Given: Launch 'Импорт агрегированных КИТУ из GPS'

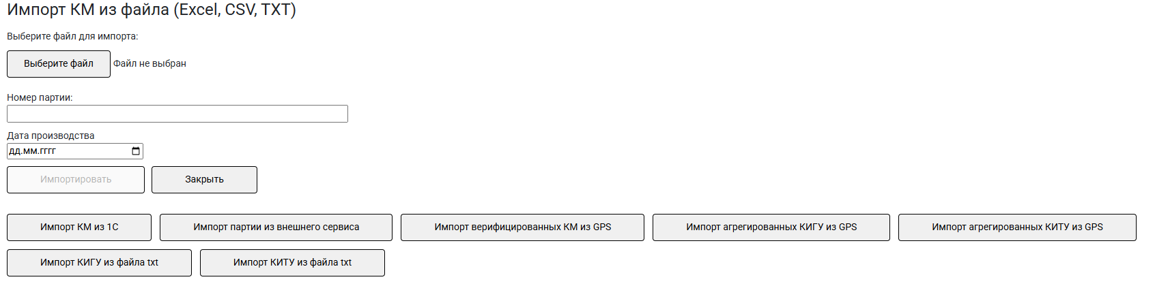Looking at the screenshot, I should [1017, 227].
